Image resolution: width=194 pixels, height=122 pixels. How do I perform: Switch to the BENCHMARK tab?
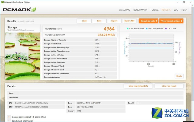point(140,10)
